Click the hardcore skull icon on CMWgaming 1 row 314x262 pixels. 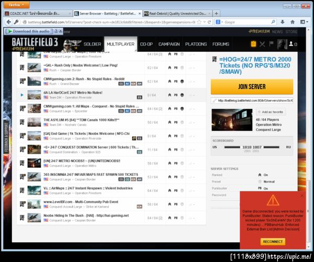[x=182, y=109]
